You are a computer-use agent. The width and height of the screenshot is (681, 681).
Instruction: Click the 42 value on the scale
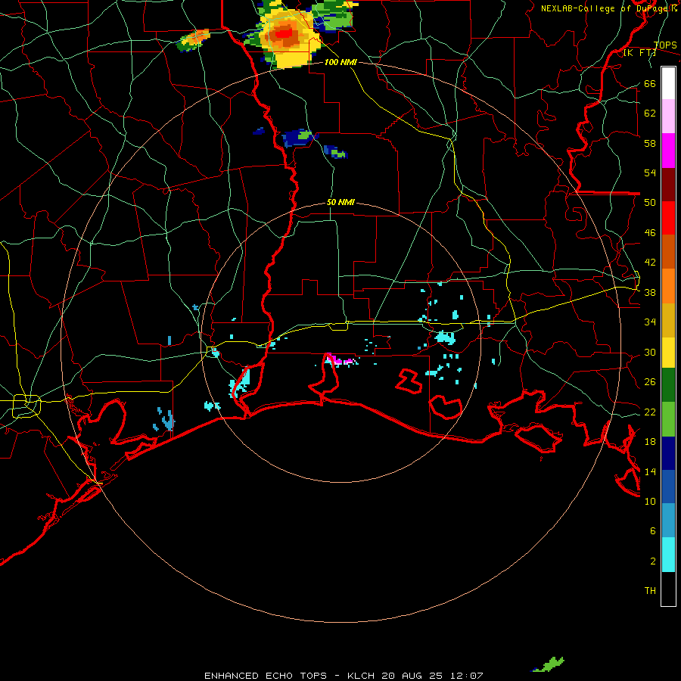650,263
